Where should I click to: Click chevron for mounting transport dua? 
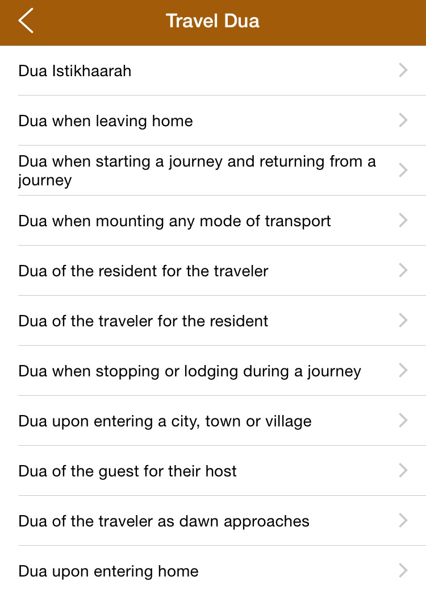pos(403,221)
